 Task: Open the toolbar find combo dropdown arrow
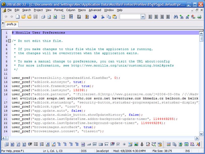click(143, 17)
